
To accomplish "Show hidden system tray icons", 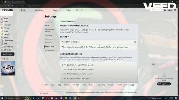I will (x=163, y=98).
